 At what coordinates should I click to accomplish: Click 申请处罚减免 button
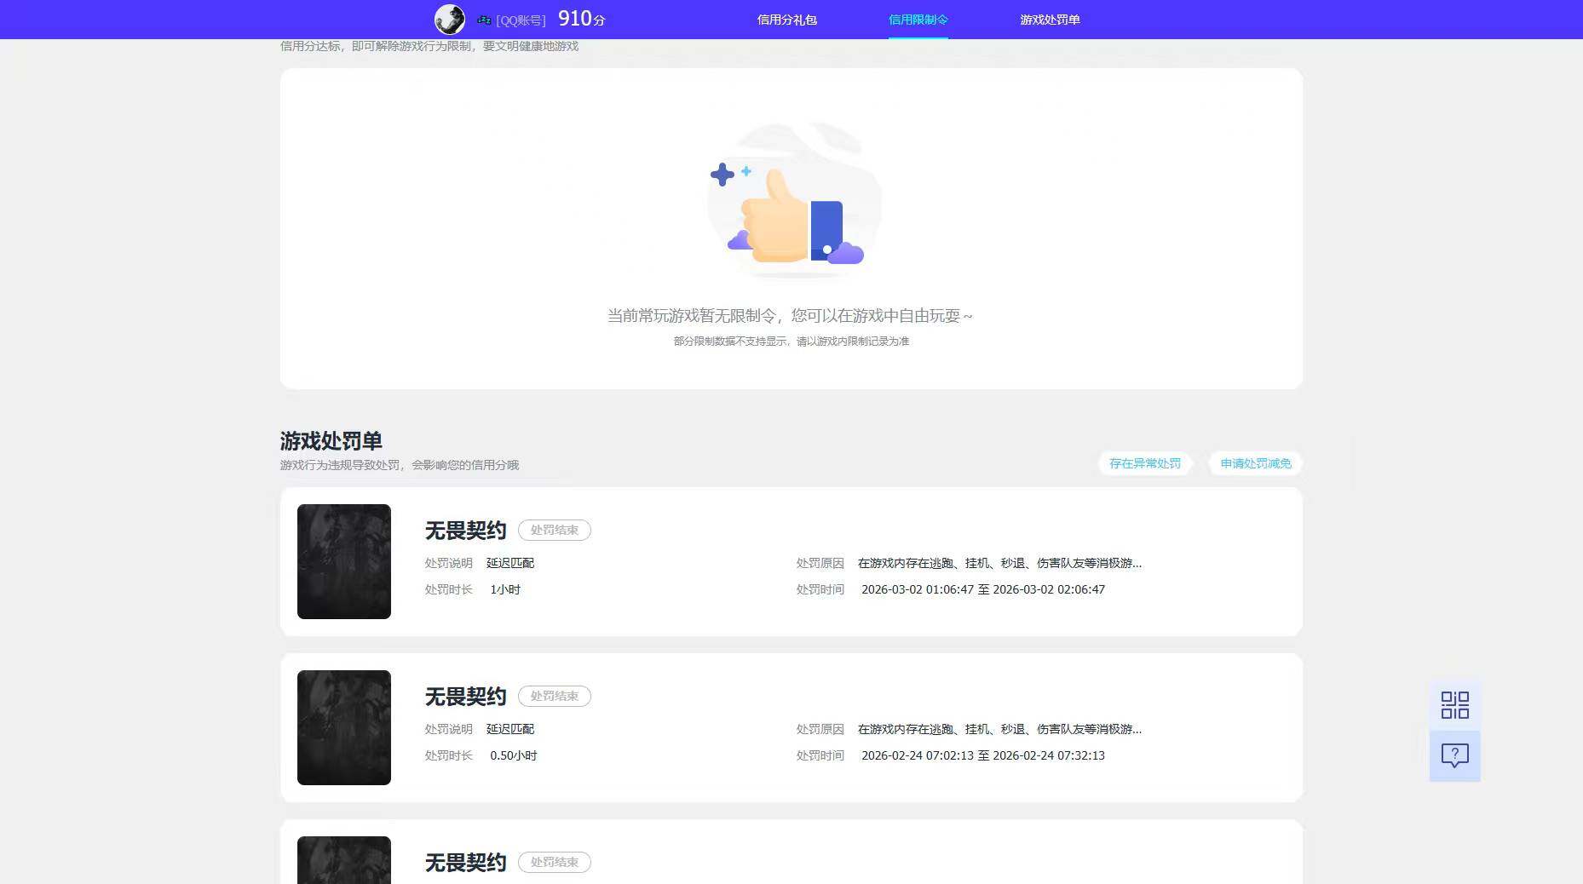click(1256, 463)
